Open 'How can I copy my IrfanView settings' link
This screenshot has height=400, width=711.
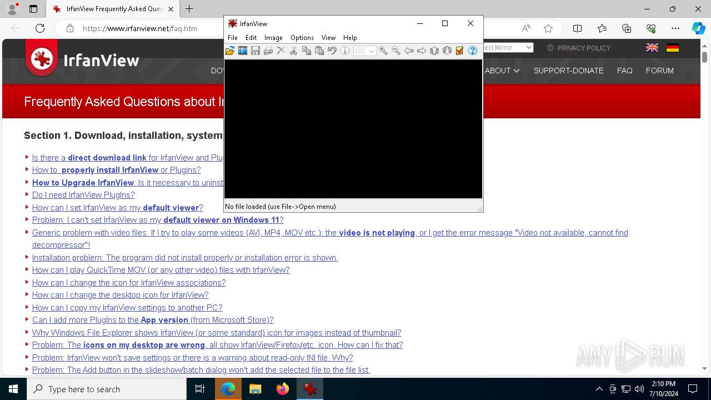(x=127, y=308)
